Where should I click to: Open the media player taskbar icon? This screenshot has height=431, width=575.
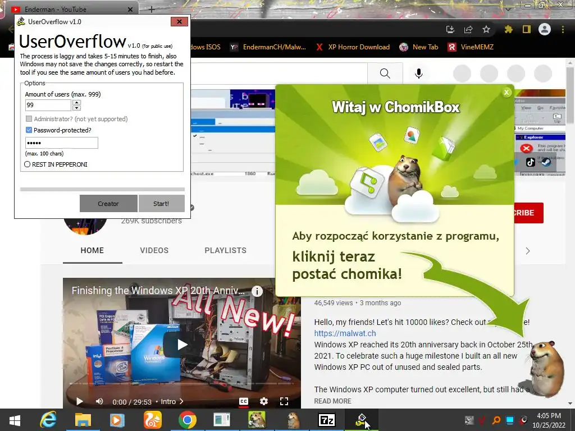click(x=117, y=420)
